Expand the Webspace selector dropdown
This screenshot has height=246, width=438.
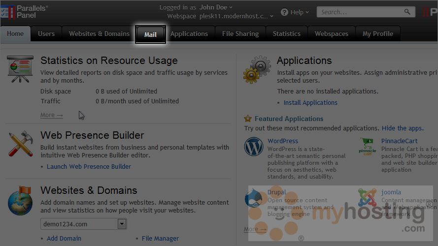tap(236, 16)
